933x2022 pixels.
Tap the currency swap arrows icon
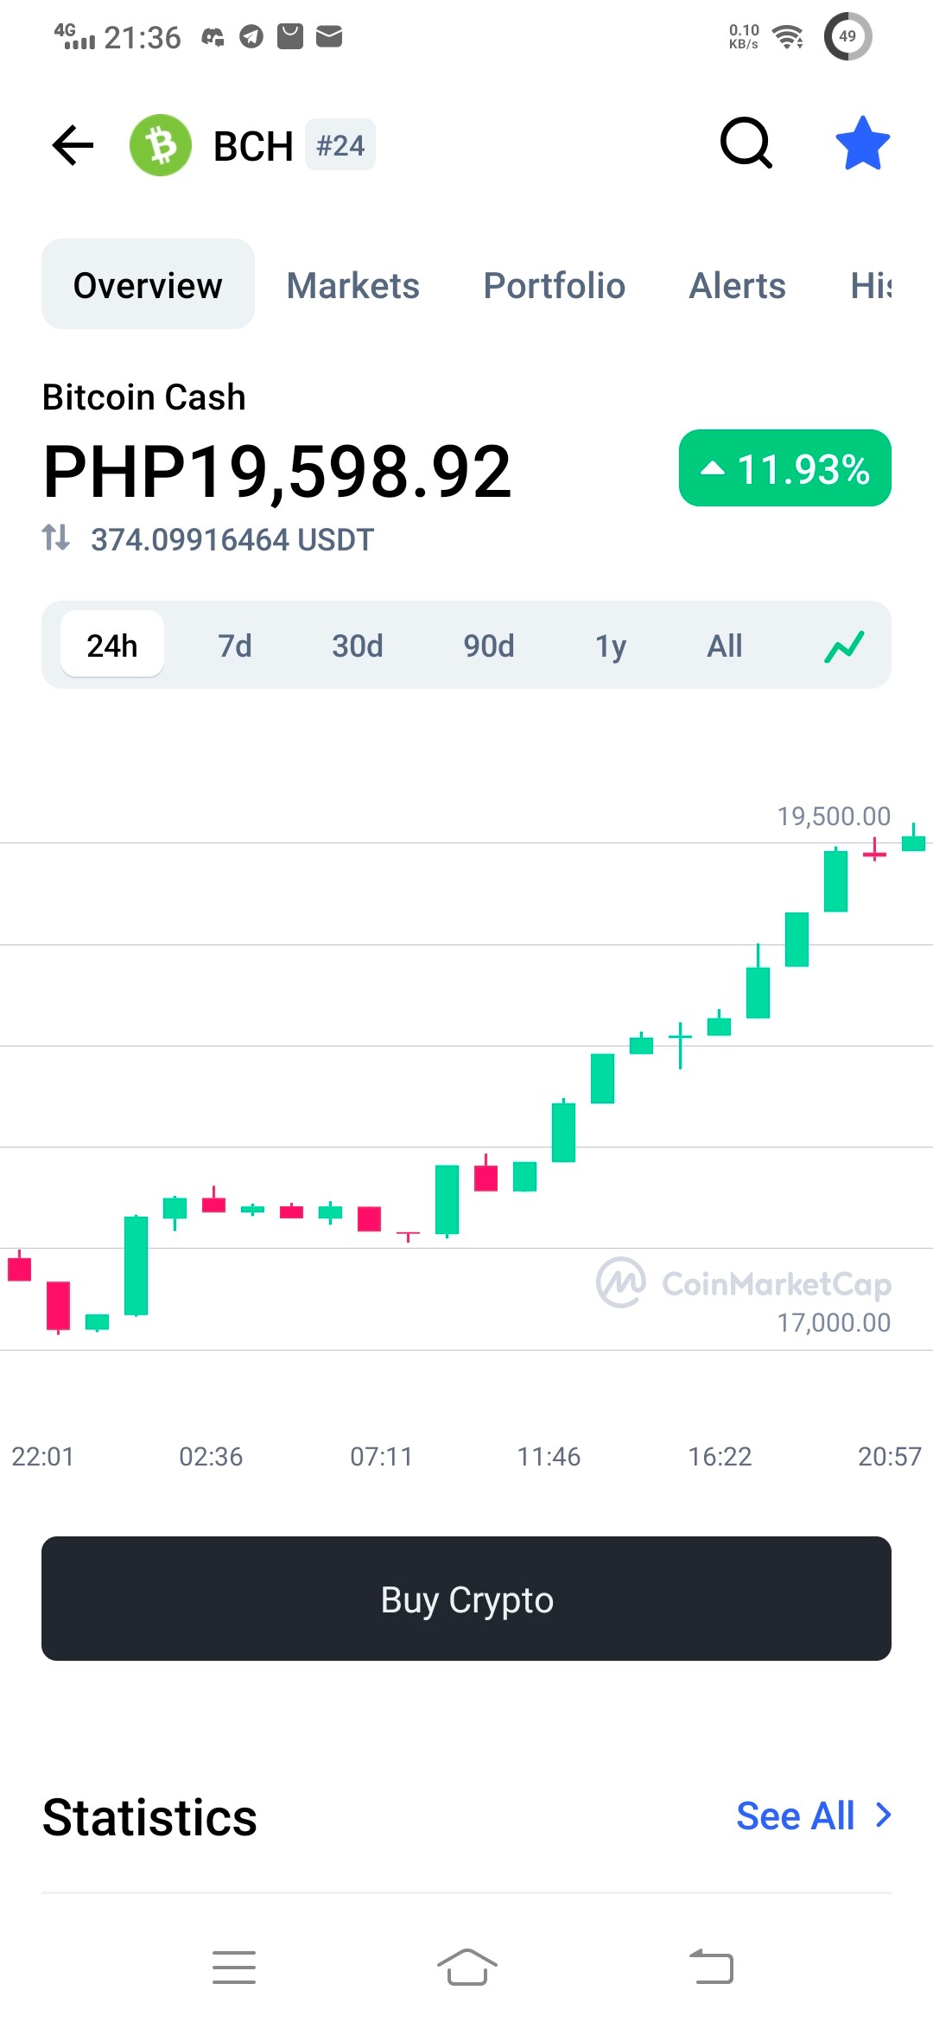tap(56, 537)
